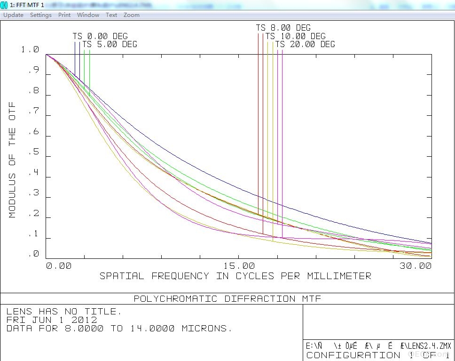This screenshot has height=361, width=455.
Task: Click the TS 5.00 DEG legend label
Action: (x=110, y=44)
